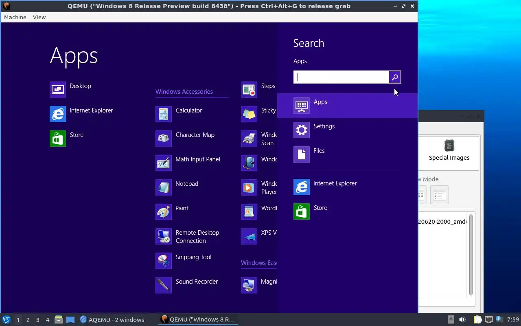Image resolution: width=521 pixels, height=326 pixels.
Task: Open the Machine menu in QEMU
Action: coord(15,17)
